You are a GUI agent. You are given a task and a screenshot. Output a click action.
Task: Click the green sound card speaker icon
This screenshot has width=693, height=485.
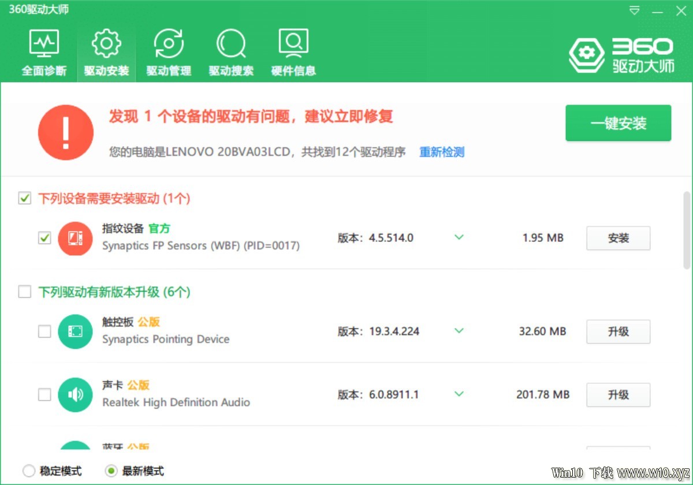[x=75, y=395]
